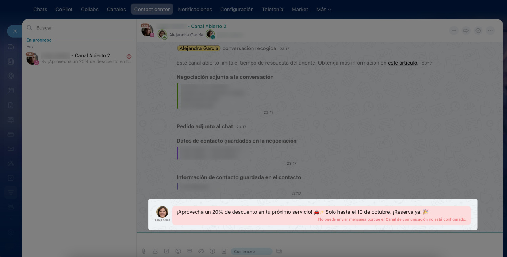The height and width of the screenshot is (257, 507).
Task: Click the forward arrow transfer conversation icon
Action: (x=466, y=30)
